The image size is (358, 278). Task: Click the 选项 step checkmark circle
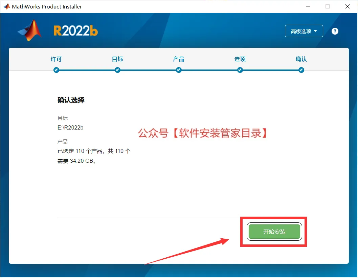(240, 70)
